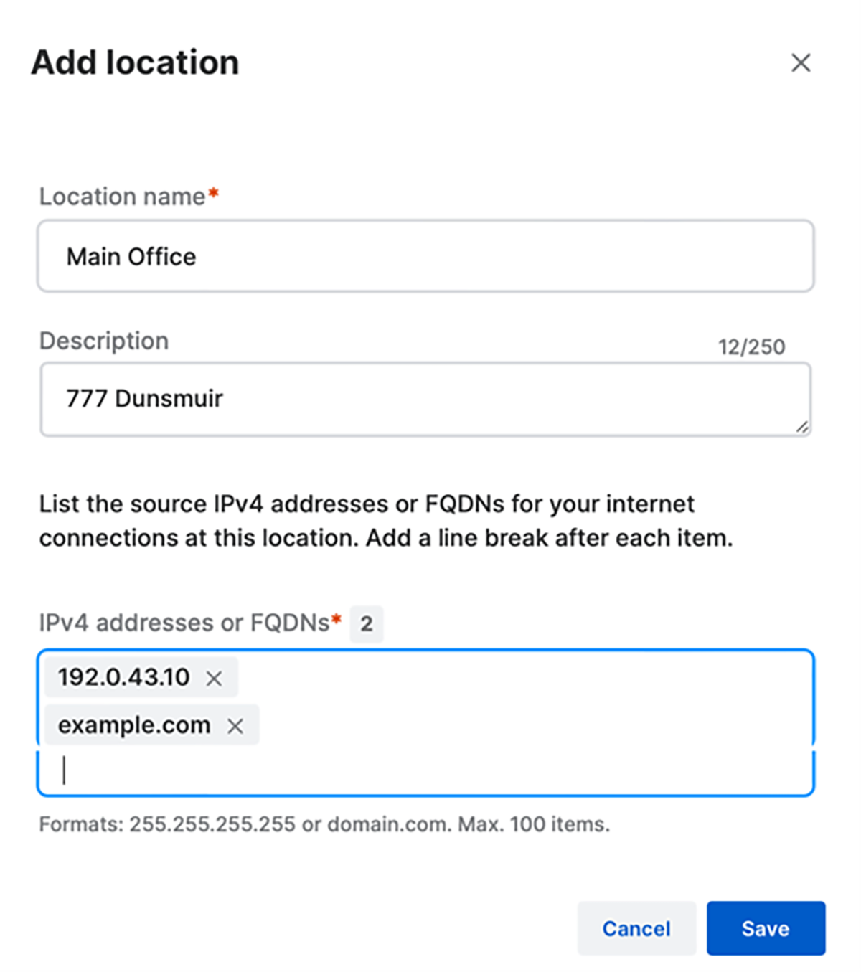Select the 192.0.43.10 chip text
This screenshot has width=861, height=972.
coord(123,677)
